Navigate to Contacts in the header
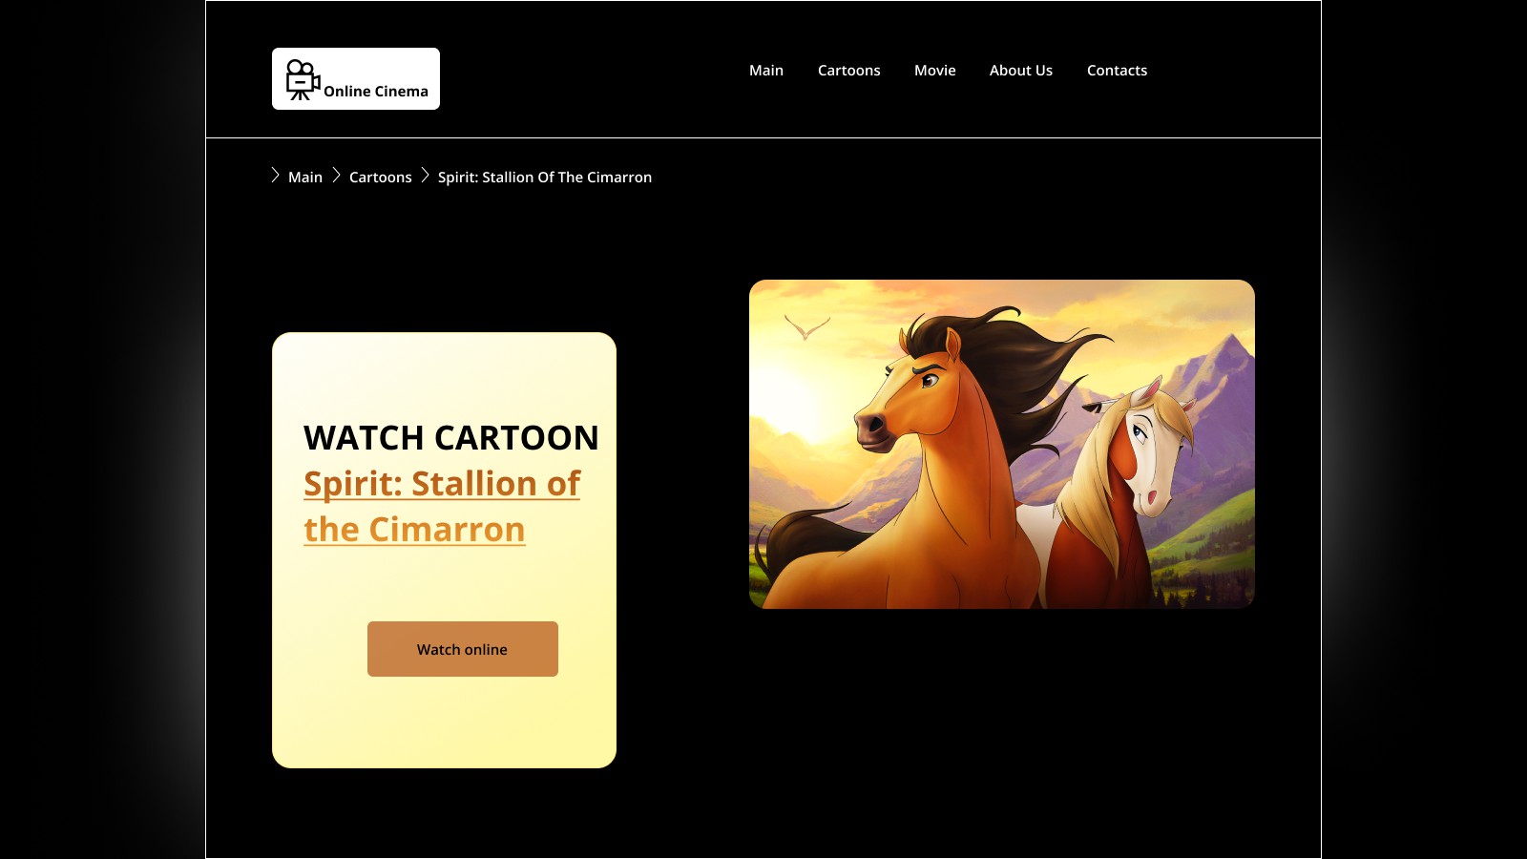This screenshot has height=859, width=1527. pyautogui.click(x=1118, y=71)
